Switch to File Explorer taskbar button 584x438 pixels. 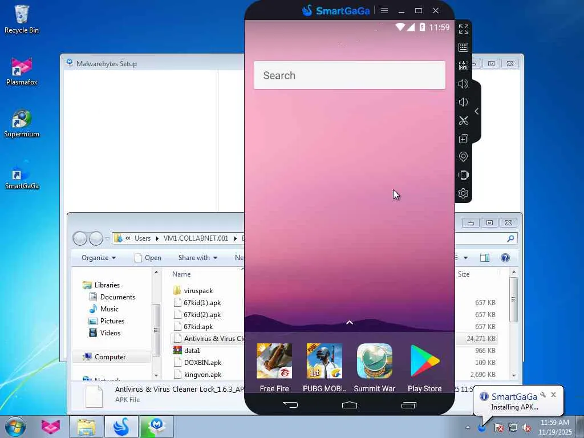[86, 427]
